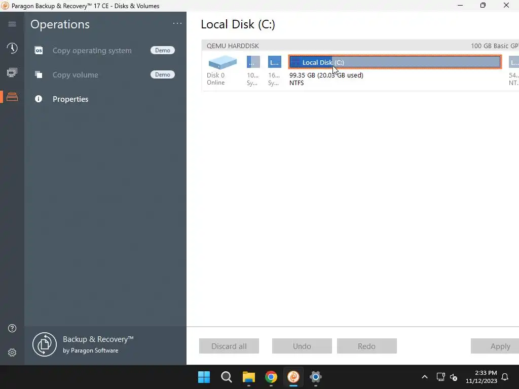This screenshot has height=389, width=519.
Task: Click Demo badge next to Copy operating system
Action: click(163, 50)
